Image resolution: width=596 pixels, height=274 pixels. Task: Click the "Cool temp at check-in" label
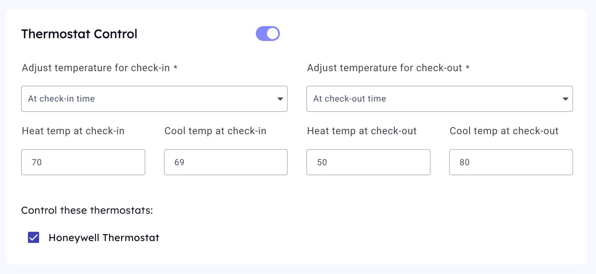point(215,131)
